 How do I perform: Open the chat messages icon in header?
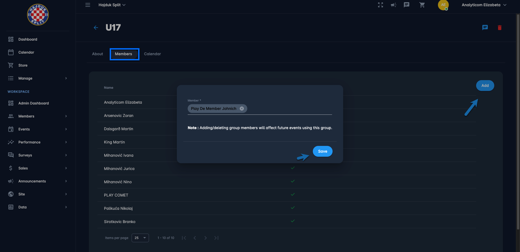(x=407, y=5)
